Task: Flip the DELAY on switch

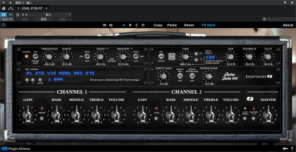Action: click(161, 56)
